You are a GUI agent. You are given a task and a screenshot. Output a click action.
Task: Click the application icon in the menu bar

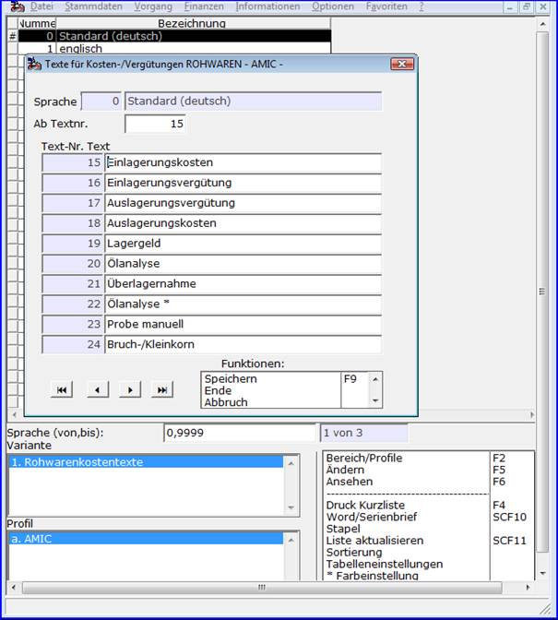(x=17, y=6)
